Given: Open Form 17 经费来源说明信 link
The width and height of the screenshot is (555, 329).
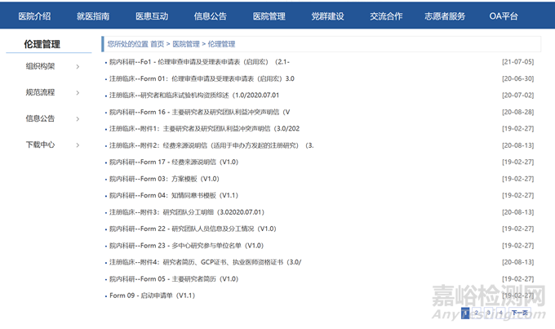Looking at the screenshot, I should [x=173, y=162].
